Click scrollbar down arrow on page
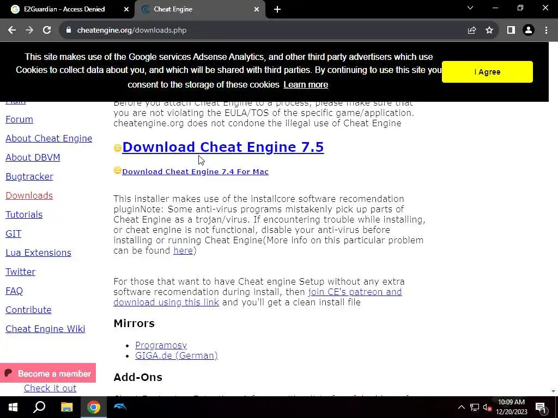The height and width of the screenshot is (418, 558). [554, 391]
